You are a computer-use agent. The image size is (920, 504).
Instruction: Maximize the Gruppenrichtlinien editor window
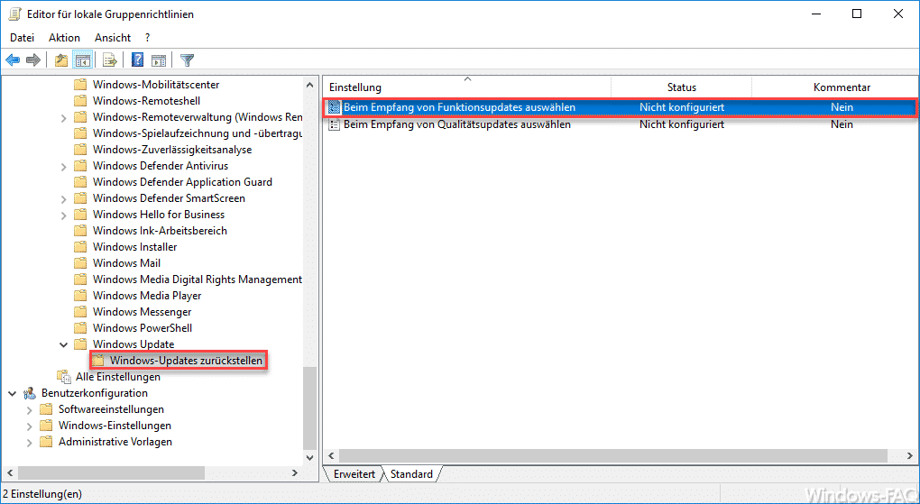click(857, 14)
